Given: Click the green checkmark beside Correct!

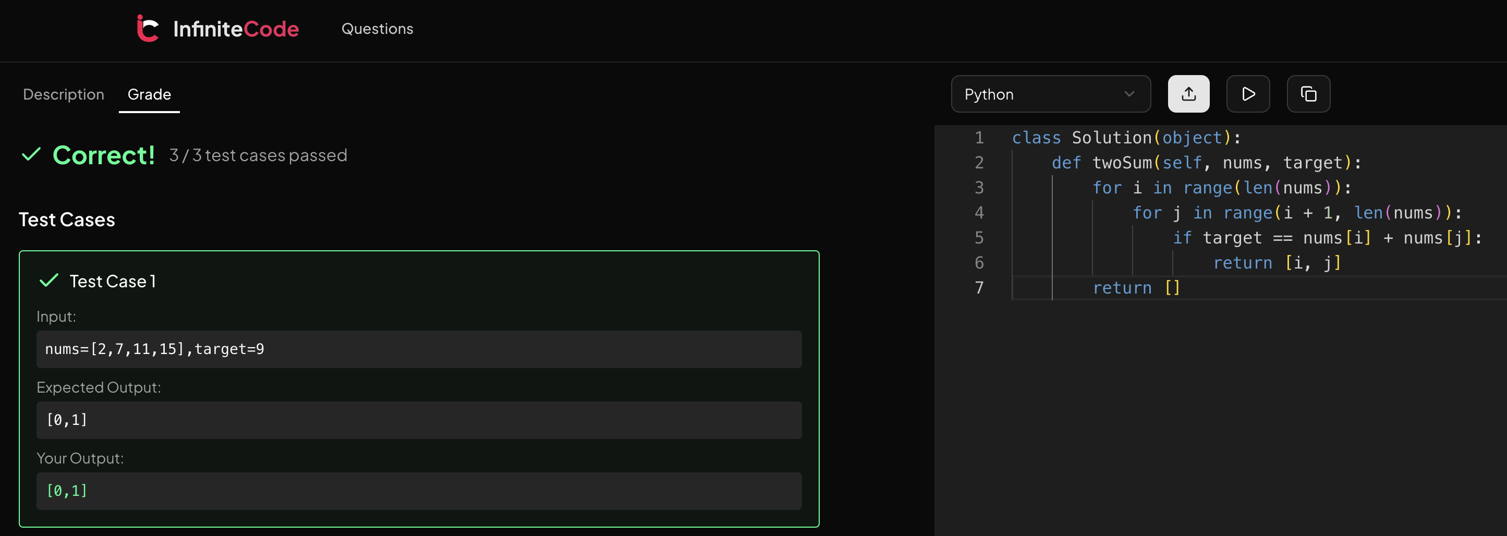Looking at the screenshot, I should pos(31,155).
